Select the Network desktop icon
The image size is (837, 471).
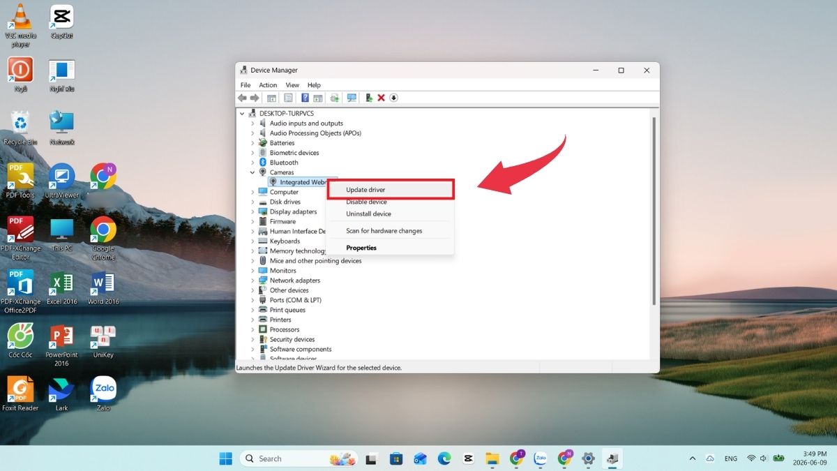point(62,127)
